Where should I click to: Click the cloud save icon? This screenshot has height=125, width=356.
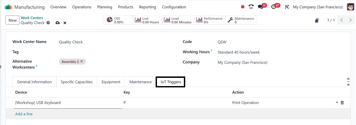[x=58, y=23]
